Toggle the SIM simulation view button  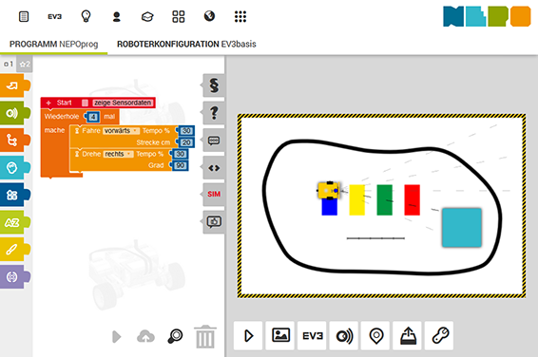point(214,195)
